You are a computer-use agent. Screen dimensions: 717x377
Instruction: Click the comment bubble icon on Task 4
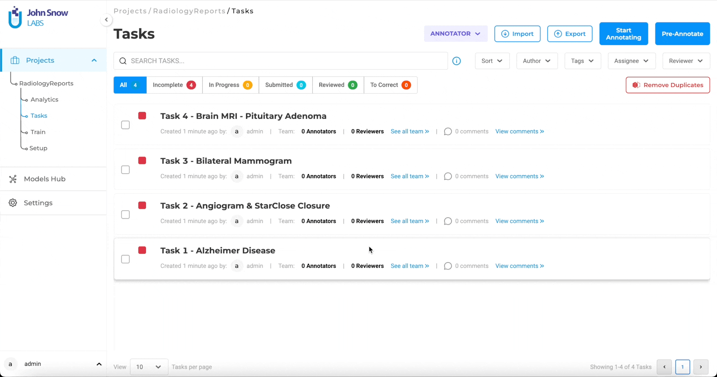tap(448, 132)
